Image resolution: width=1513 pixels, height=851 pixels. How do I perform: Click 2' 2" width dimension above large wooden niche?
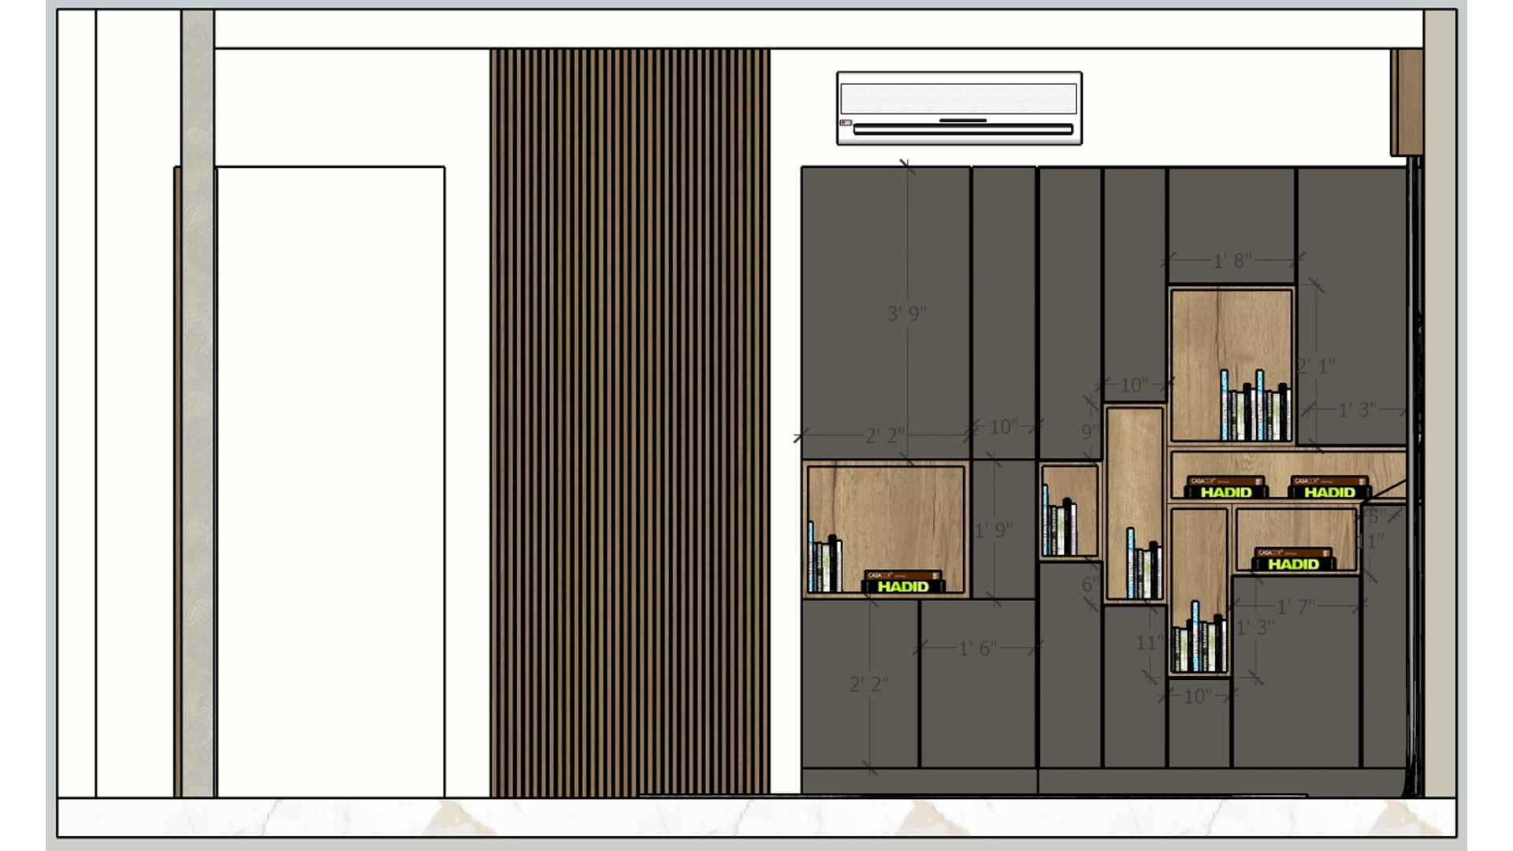[x=885, y=436]
